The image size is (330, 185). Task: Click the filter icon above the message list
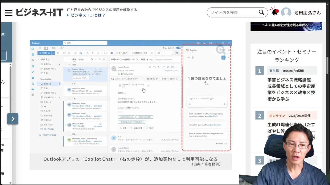100,59
